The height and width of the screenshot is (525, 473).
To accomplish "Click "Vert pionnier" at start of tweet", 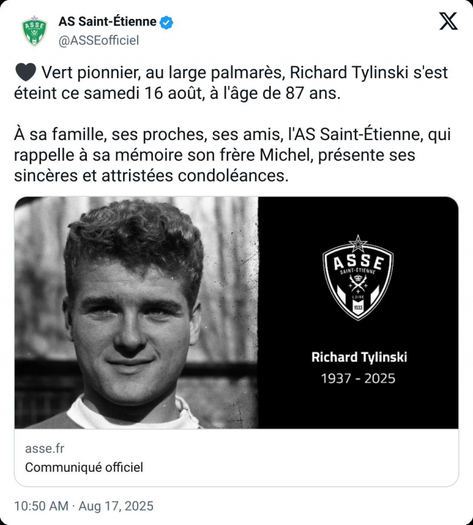I will (82, 73).
